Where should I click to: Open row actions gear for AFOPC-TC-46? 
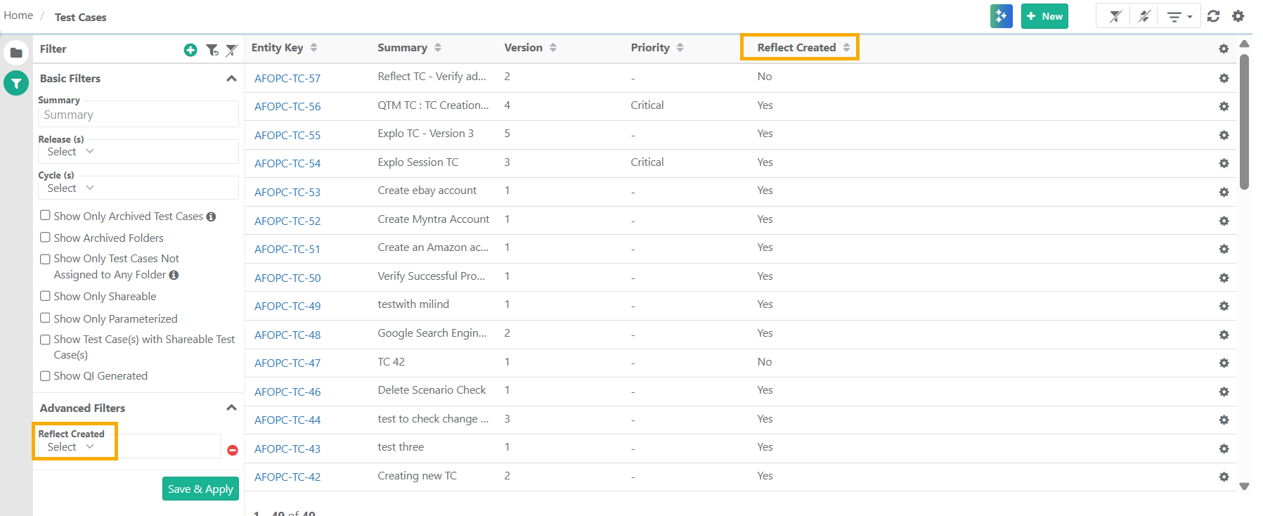pyautogui.click(x=1224, y=392)
